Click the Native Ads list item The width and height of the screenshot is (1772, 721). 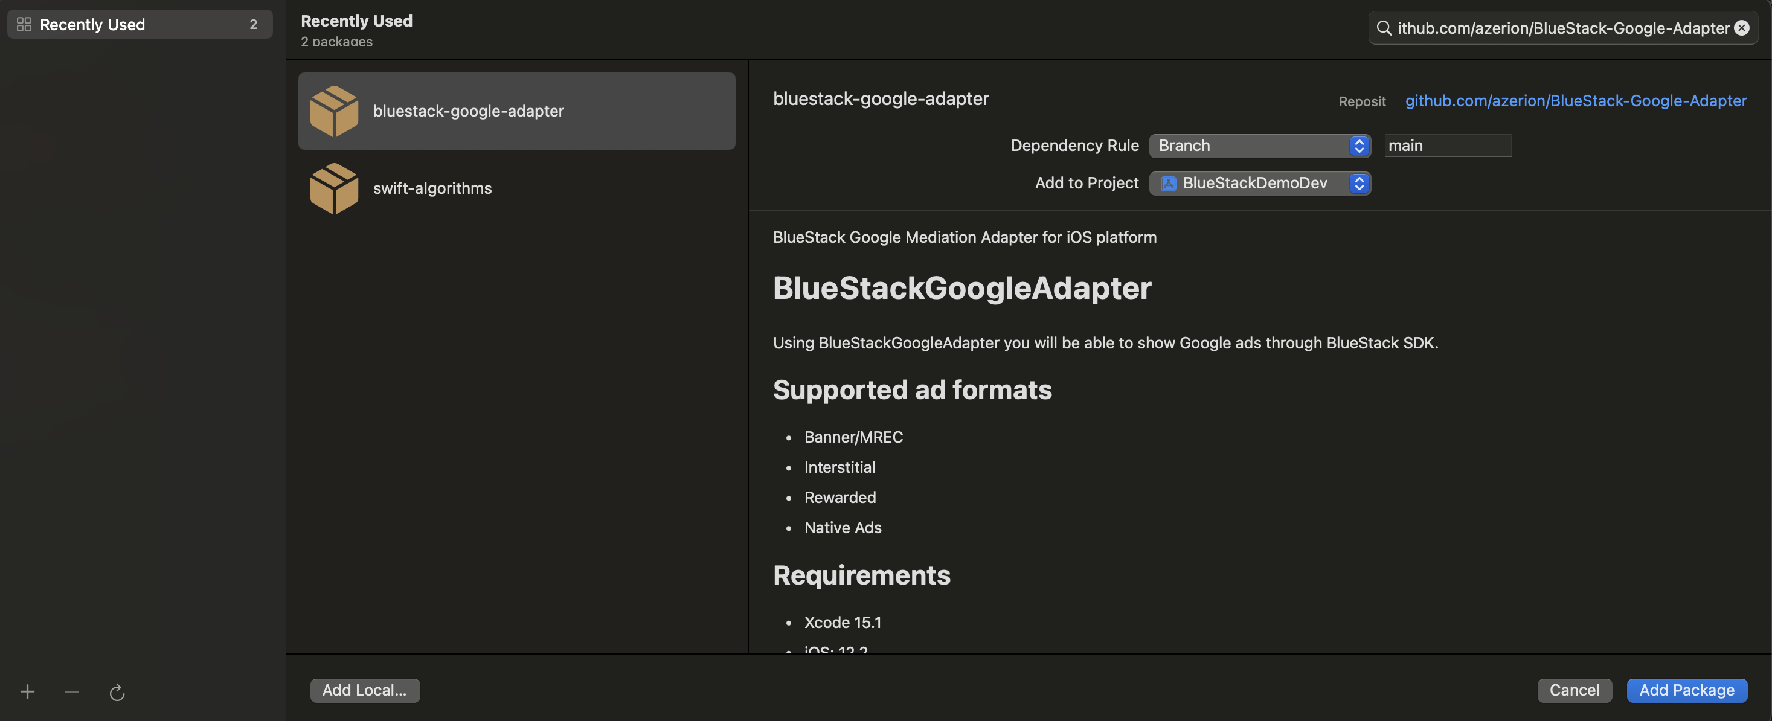[843, 528]
